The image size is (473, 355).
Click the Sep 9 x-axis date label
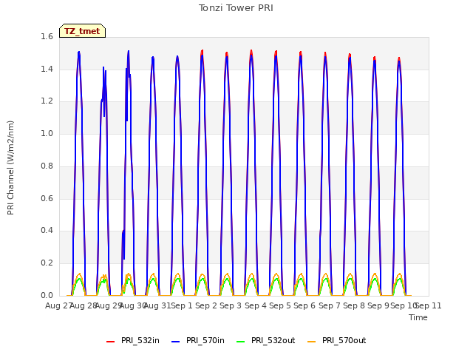[378, 305]
